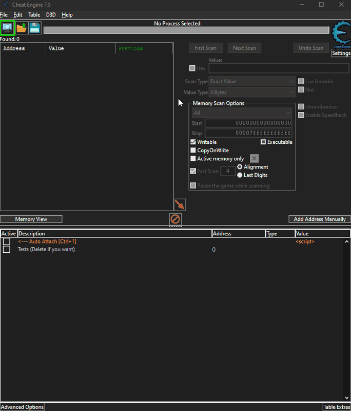The image size is (351, 411).
Task: Click address list Address column header
Action: 239,234
